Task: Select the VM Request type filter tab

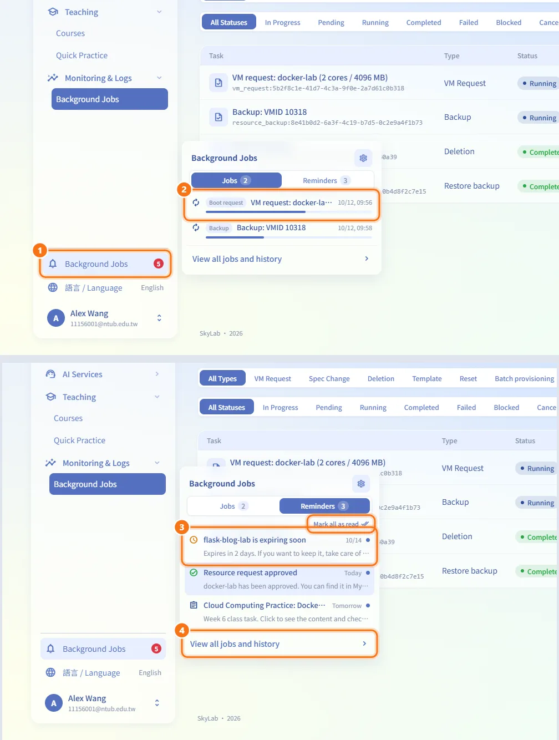Action: (x=273, y=378)
